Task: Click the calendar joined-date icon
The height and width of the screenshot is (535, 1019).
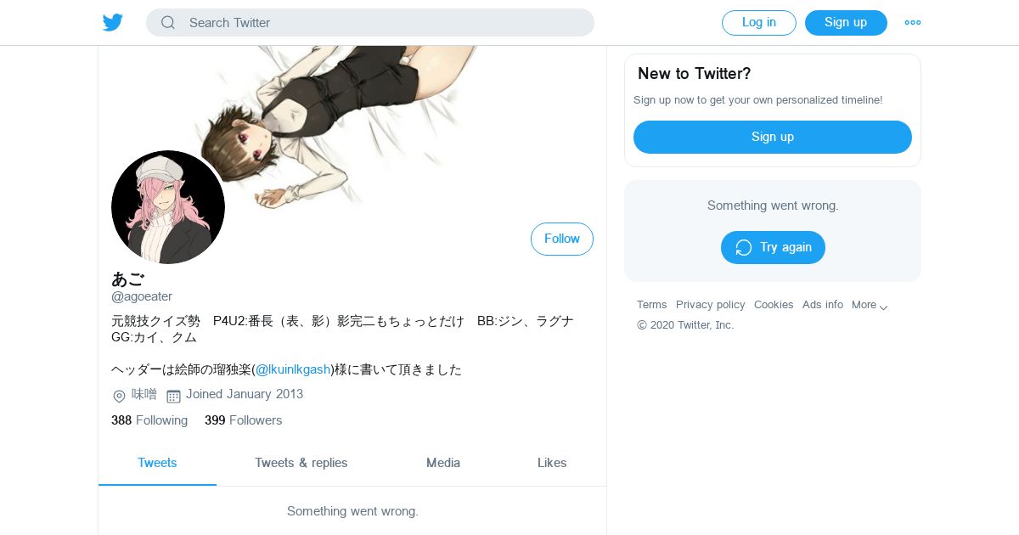Action: pos(173,396)
